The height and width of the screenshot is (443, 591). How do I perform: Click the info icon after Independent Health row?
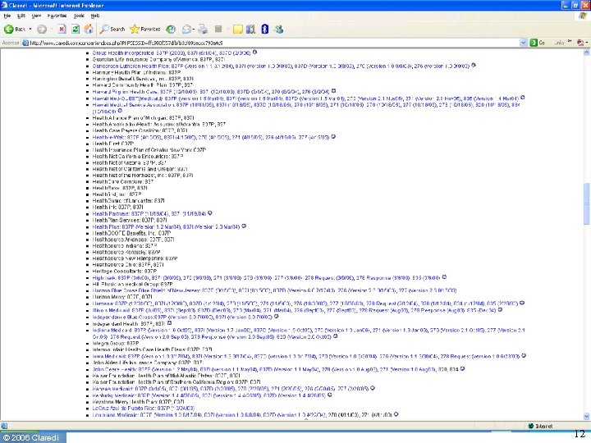pos(170,323)
